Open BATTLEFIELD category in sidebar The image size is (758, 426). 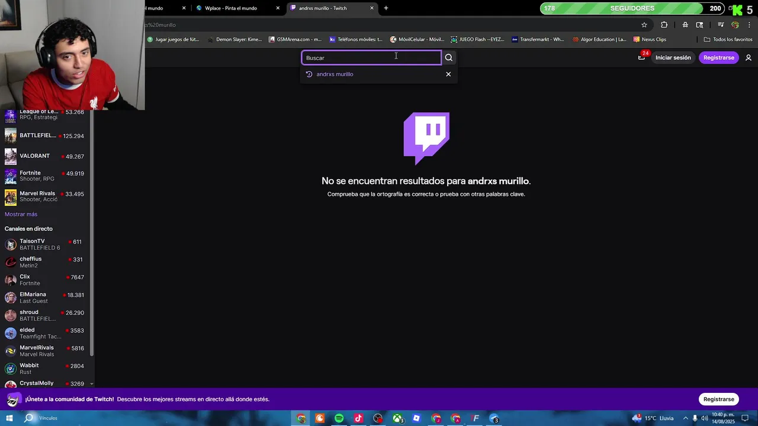pyautogui.click(x=45, y=135)
